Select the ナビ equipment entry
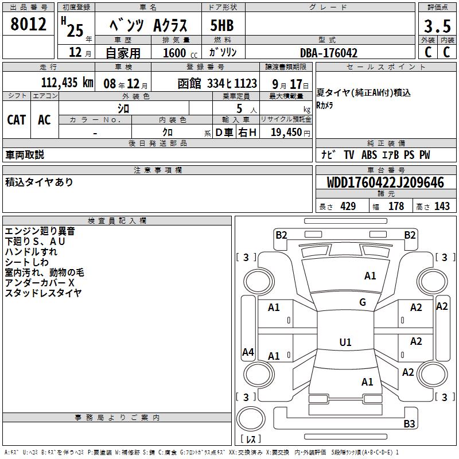This screenshot has width=459, height=459. (328, 154)
